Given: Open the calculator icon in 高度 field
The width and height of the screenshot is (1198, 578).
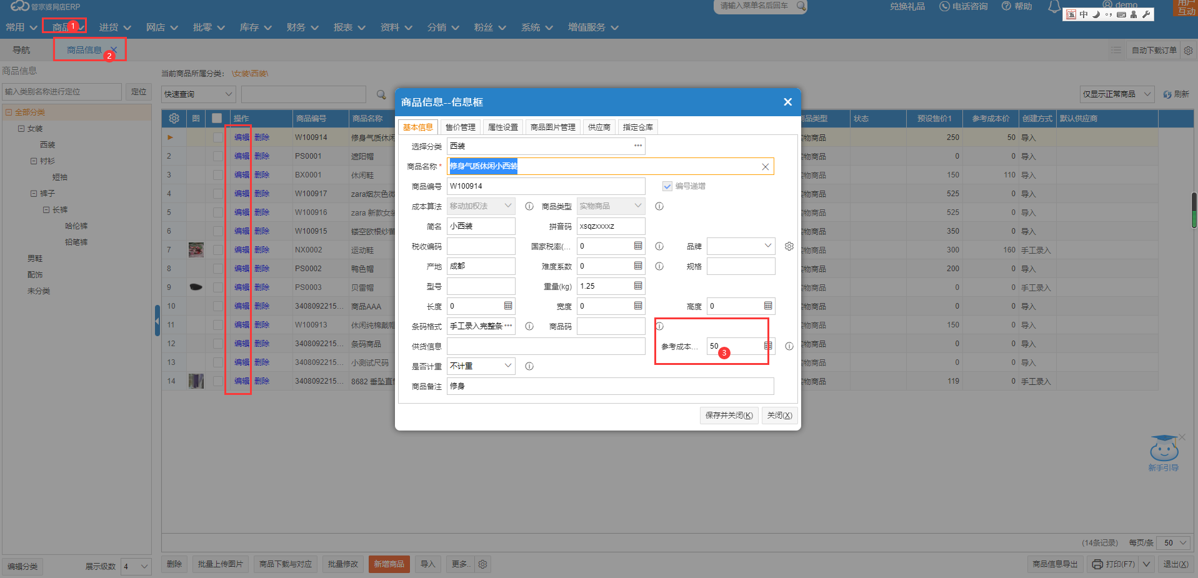Looking at the screenshot, I should (768, 306).
